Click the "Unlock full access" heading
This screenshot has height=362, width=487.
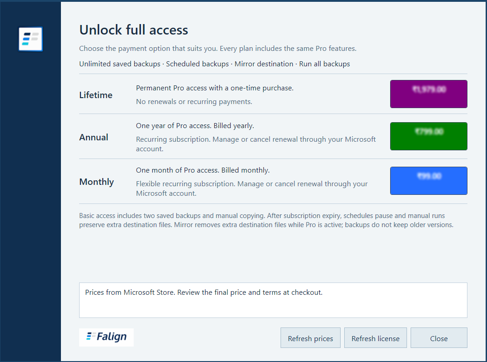(134, 30)
